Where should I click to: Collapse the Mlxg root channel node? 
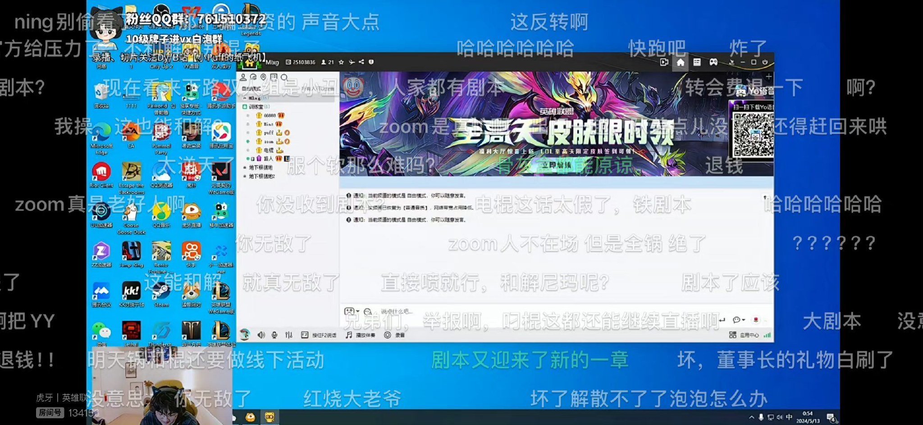click(x=245, y=98)
